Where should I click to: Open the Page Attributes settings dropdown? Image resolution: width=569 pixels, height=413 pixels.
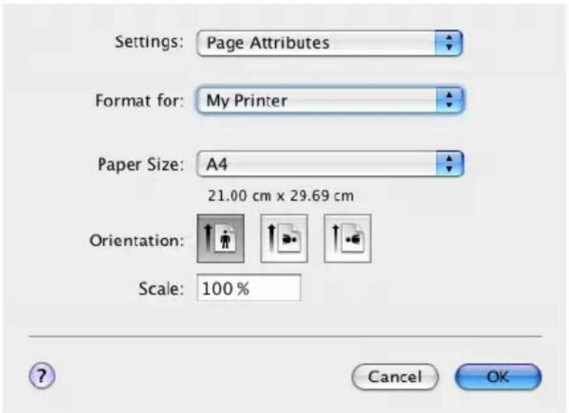(329, 43)
